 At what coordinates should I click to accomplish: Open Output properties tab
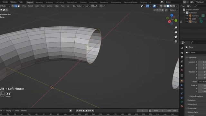182,57
